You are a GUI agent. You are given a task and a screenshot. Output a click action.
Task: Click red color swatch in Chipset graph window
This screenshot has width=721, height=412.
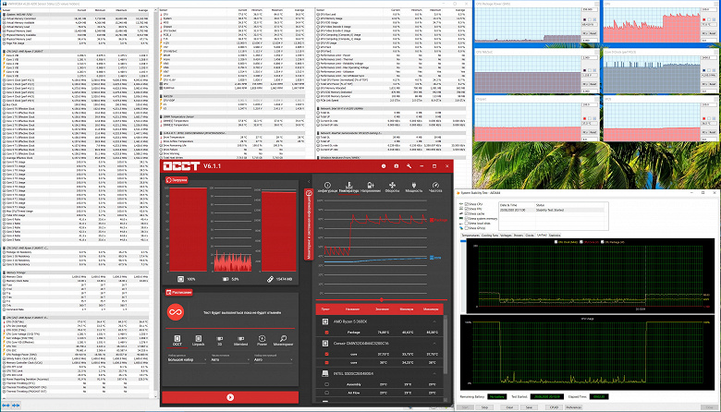[584, 118]
